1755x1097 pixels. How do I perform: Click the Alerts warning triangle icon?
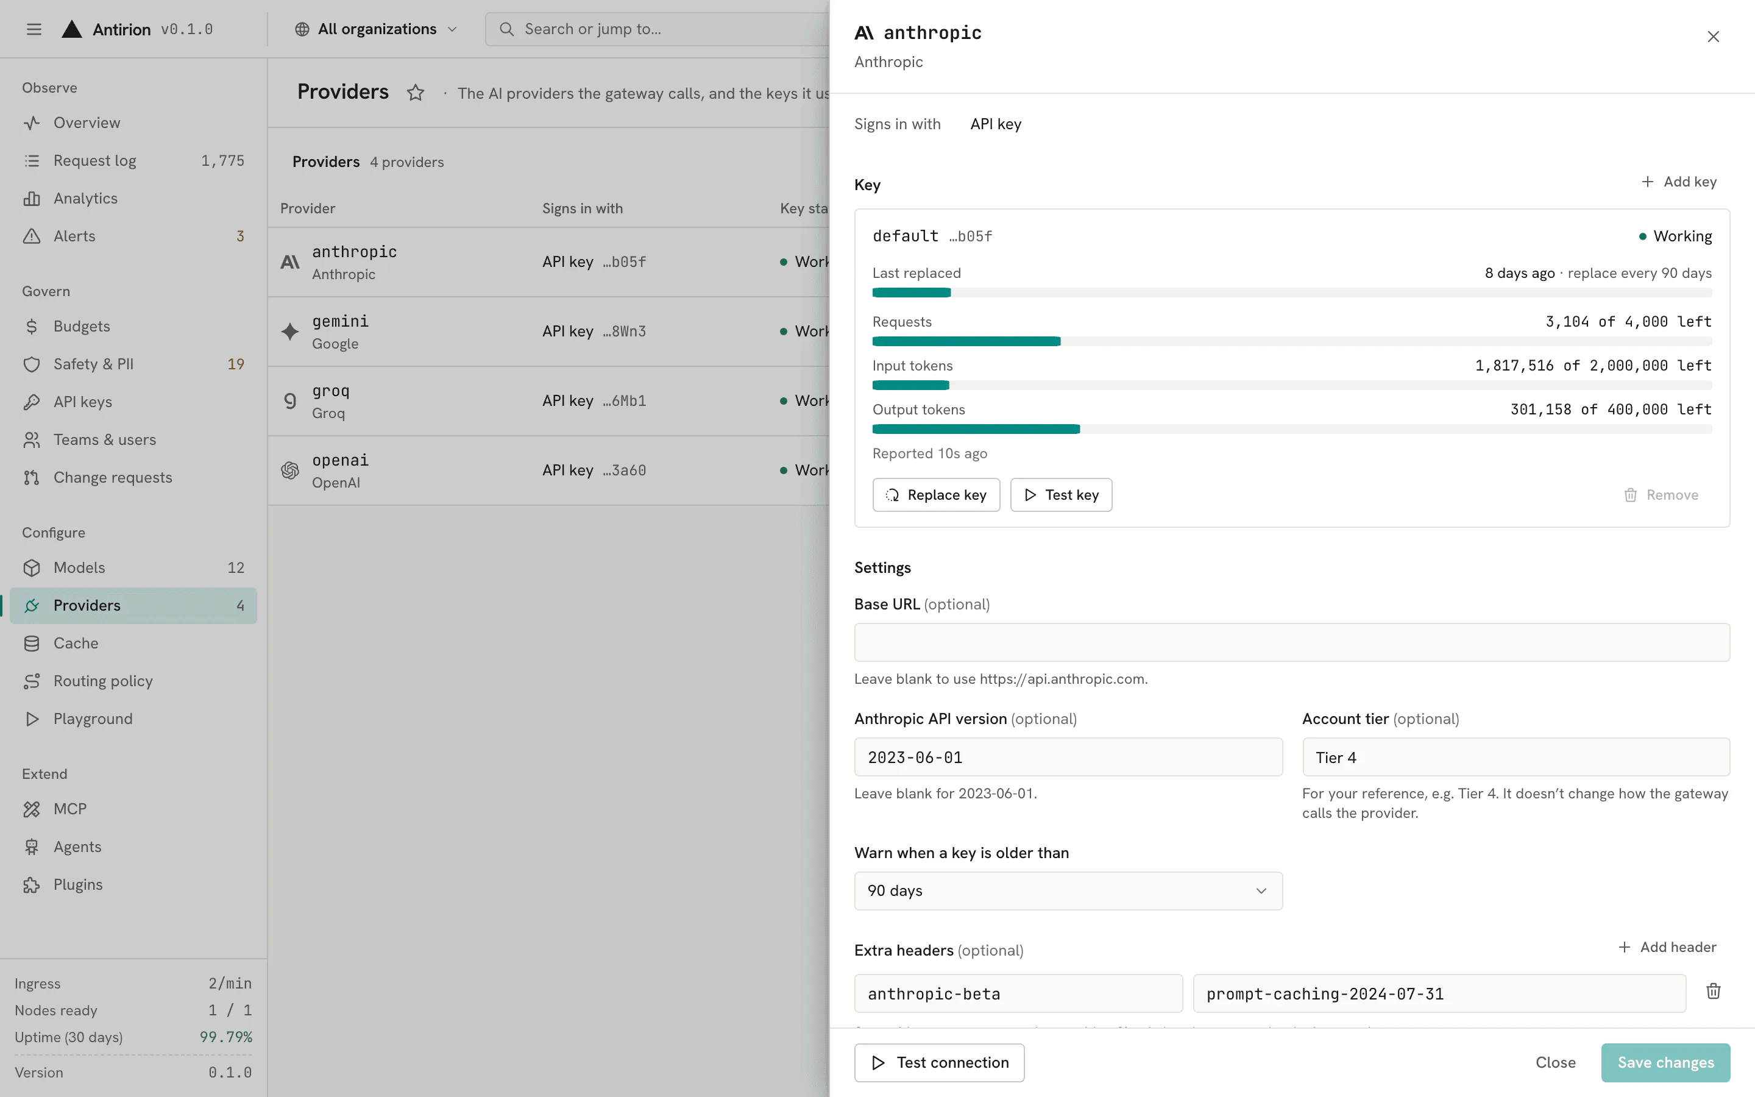click(x=32, y=236)
